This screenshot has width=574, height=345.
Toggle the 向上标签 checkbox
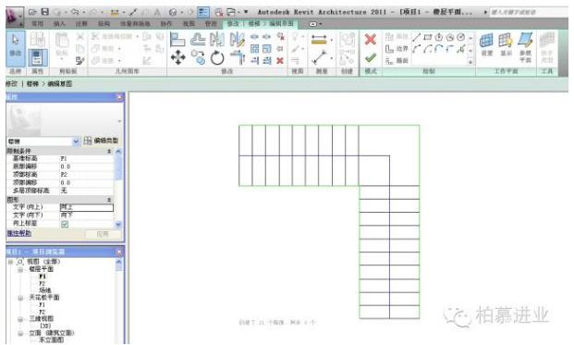(x=65, y=224)
